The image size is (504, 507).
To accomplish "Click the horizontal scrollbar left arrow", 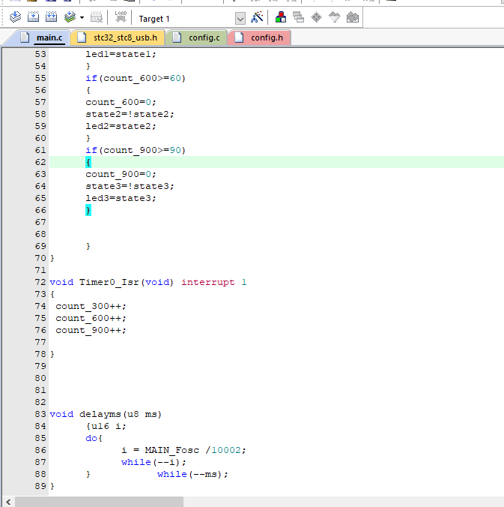I will pos(8,502).
